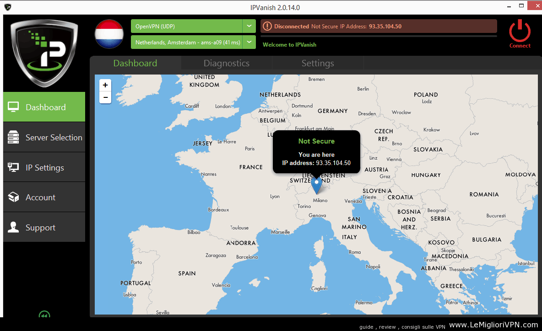Click the IPVanish shield logo

point(44,52)
